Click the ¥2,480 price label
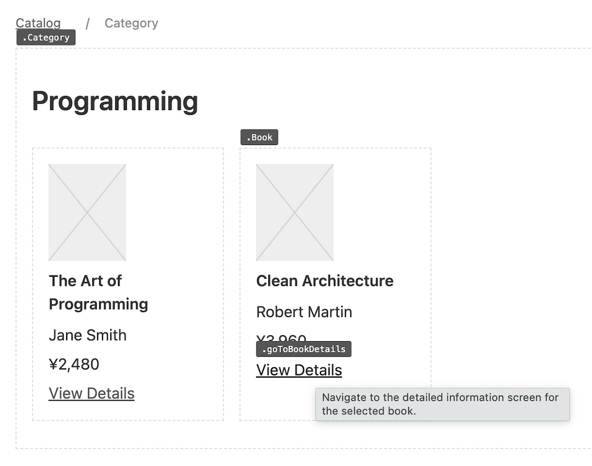The image size is (592, 466). (74, 364)
